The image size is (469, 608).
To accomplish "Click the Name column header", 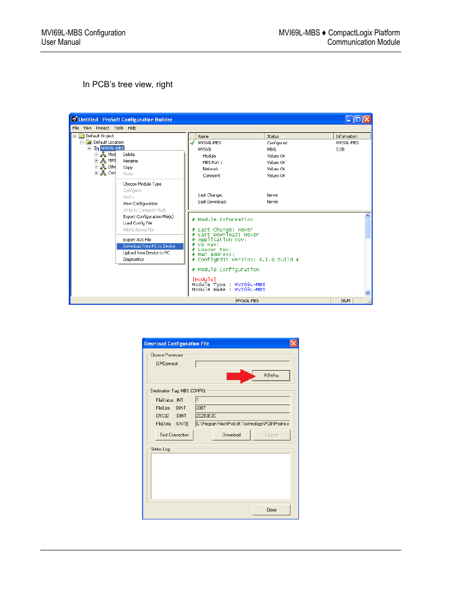I will tap(230, 136).
